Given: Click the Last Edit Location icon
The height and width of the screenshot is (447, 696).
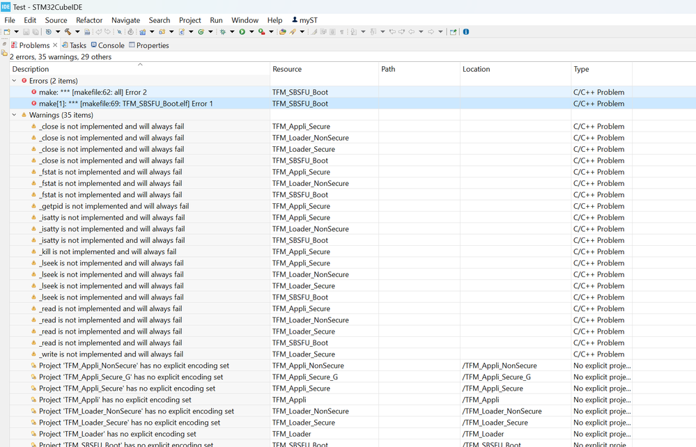Looking at the screenshot, I should click(392, 32).
